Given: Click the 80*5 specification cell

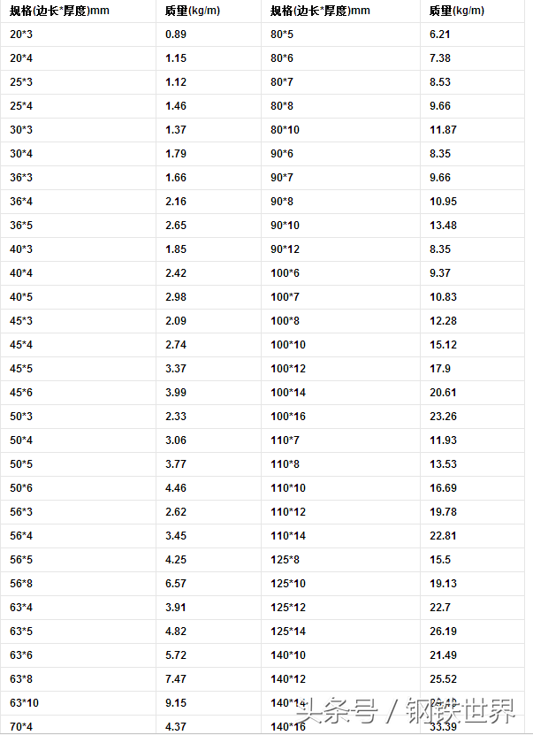Looking at the screenshot, I should tap(283, 34).
